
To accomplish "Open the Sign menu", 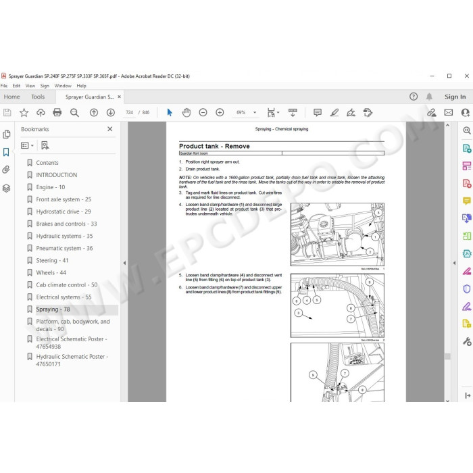I will [x=45, y=86].
